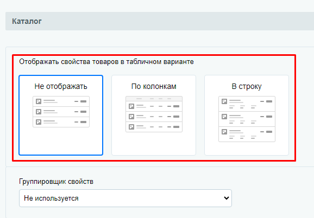Click the chevron arrow of the property grouper dropdown
Viewport: 314px width, 218px height.
[x=227, y=198]
